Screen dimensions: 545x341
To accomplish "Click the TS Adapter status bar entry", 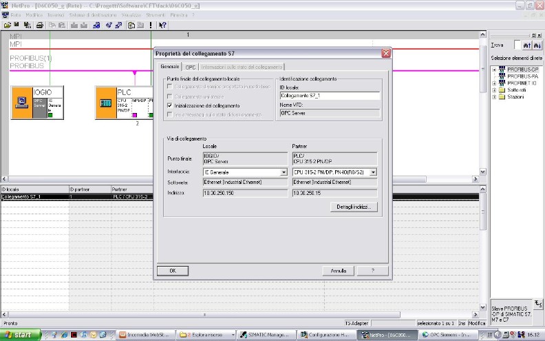I will pos(356,323).
